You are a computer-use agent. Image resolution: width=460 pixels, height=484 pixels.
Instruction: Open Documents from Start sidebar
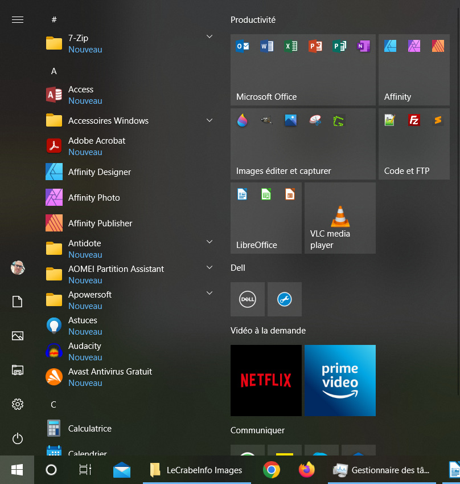tap(17, 302)
